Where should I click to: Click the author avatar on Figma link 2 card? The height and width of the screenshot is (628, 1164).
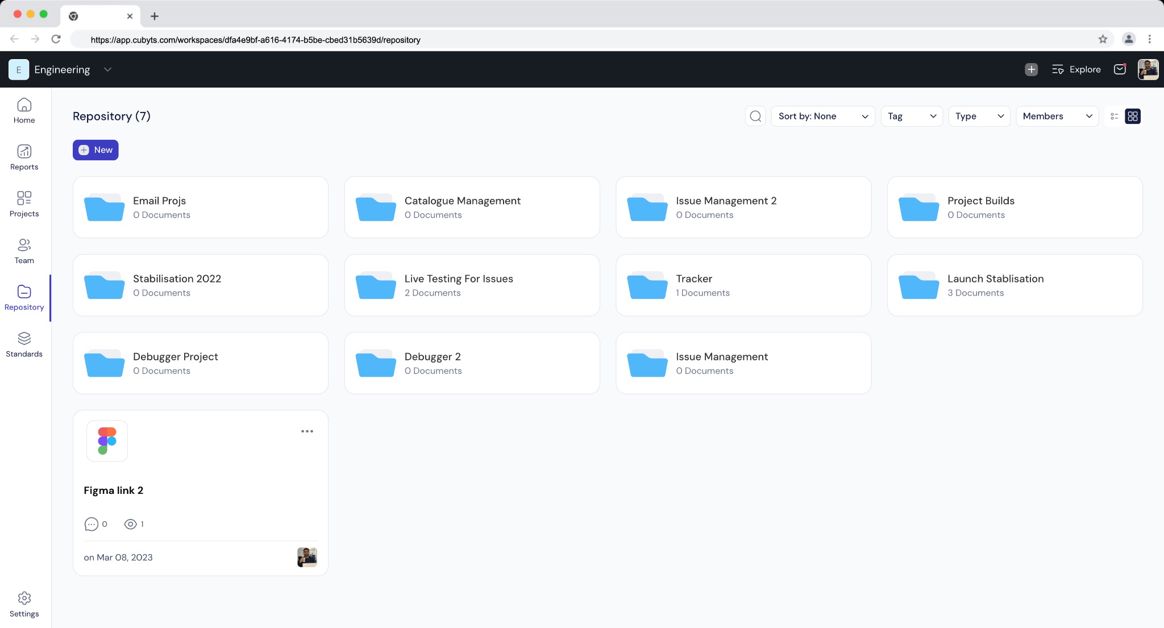tap(307, 558)
